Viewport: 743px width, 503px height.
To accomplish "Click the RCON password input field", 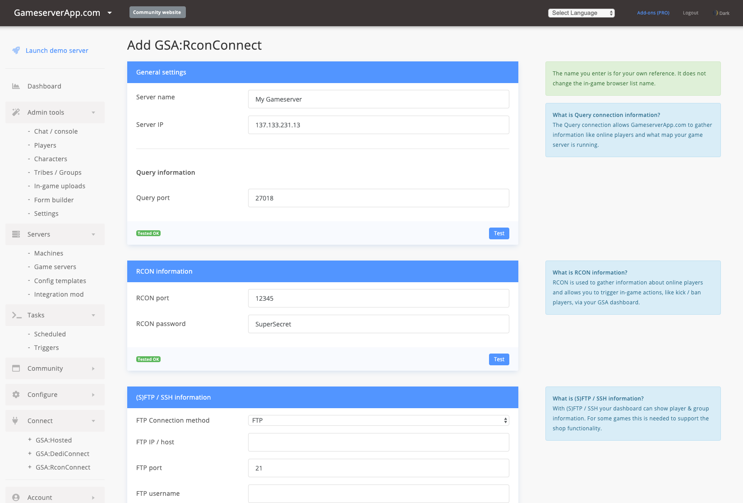I will tap(378, 324).
